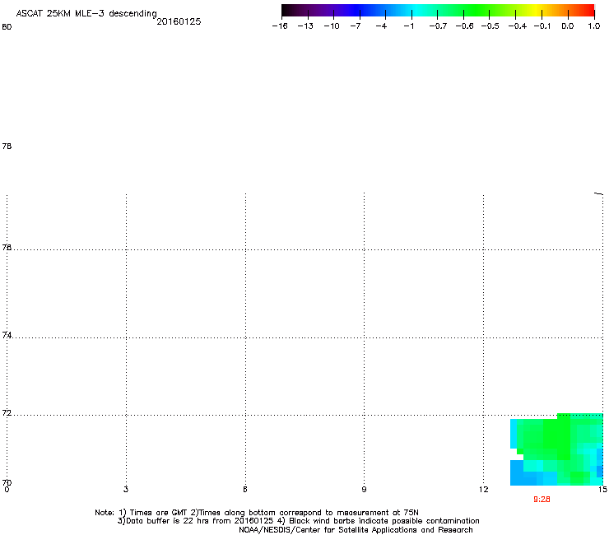Click the colorbar label -0.7
This screenshot has height=535, width=609.
pyautogui.click(x=438, y=26)
